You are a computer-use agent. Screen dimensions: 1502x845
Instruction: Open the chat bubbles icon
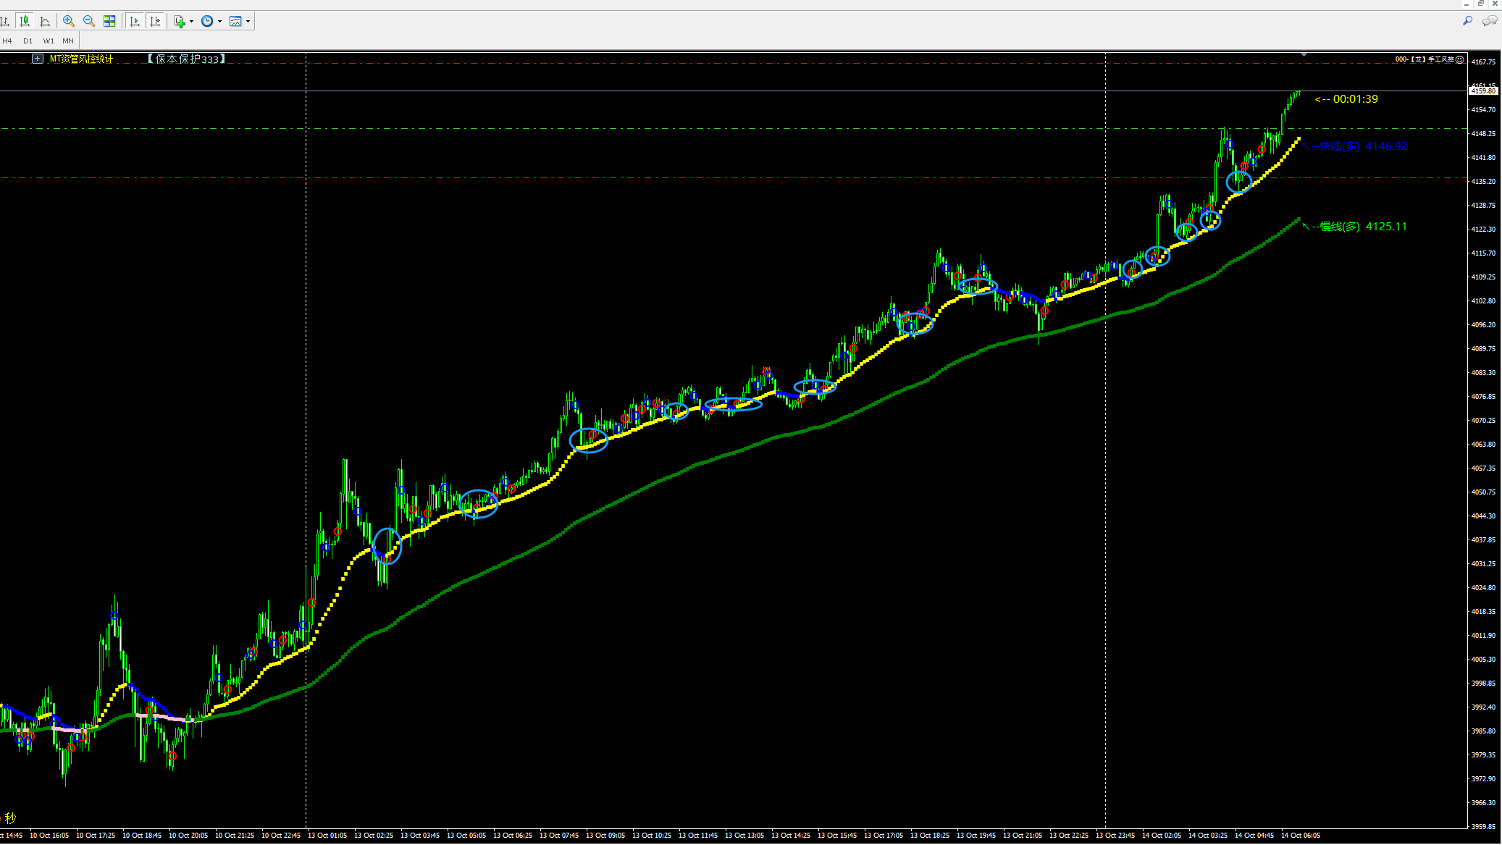pos(1489,21)
